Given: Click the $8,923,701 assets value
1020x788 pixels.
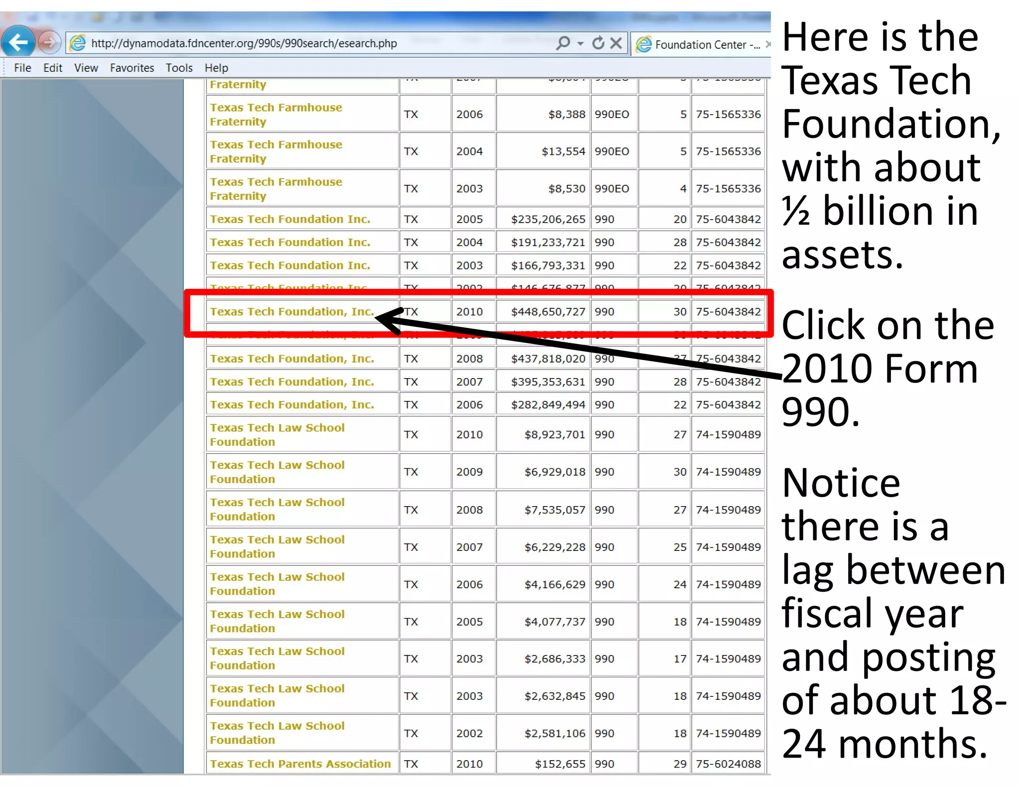Looking at the screenshot, I should [554, 435].
